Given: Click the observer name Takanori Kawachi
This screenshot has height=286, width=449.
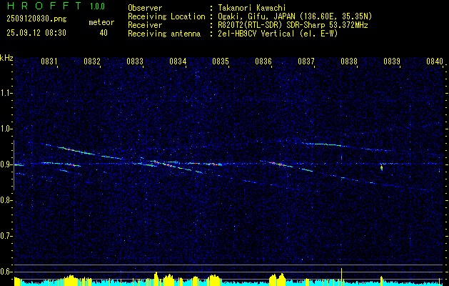Looking at the screenshot, I should [252, 8].
